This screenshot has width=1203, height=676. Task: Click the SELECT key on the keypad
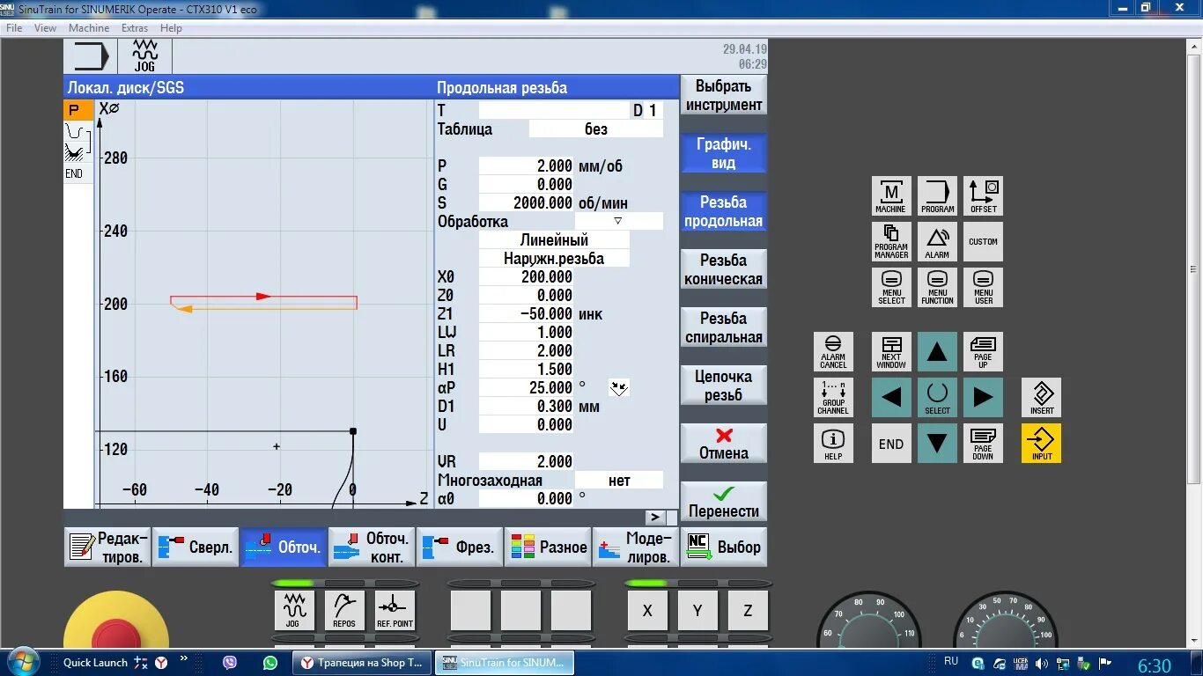pos(937,398)
